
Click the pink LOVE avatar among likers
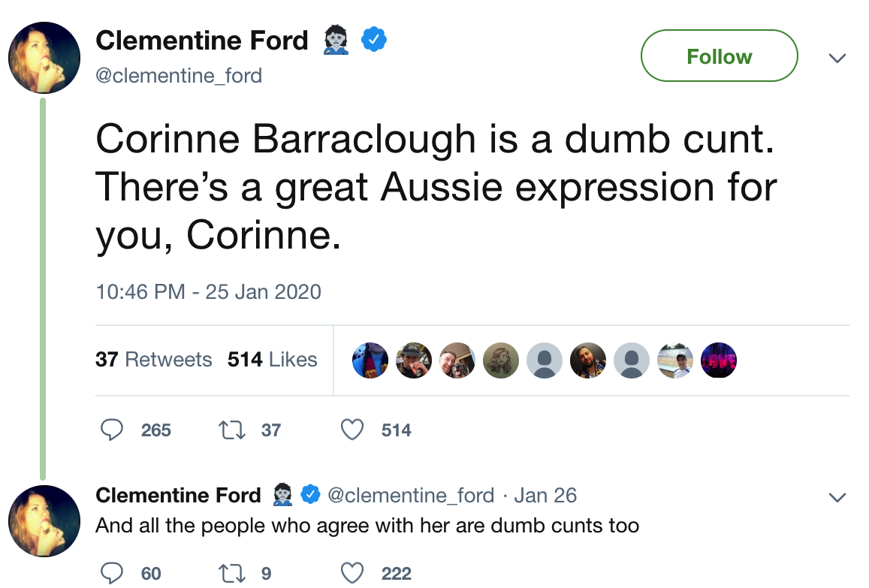tap(719, 361)
